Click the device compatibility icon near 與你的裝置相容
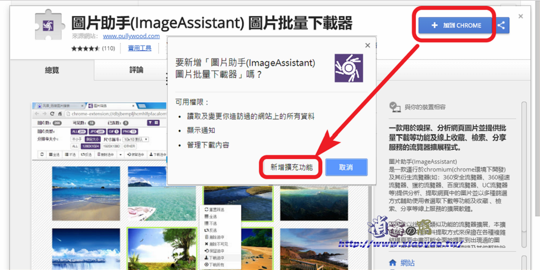 (x=395, y=107)
